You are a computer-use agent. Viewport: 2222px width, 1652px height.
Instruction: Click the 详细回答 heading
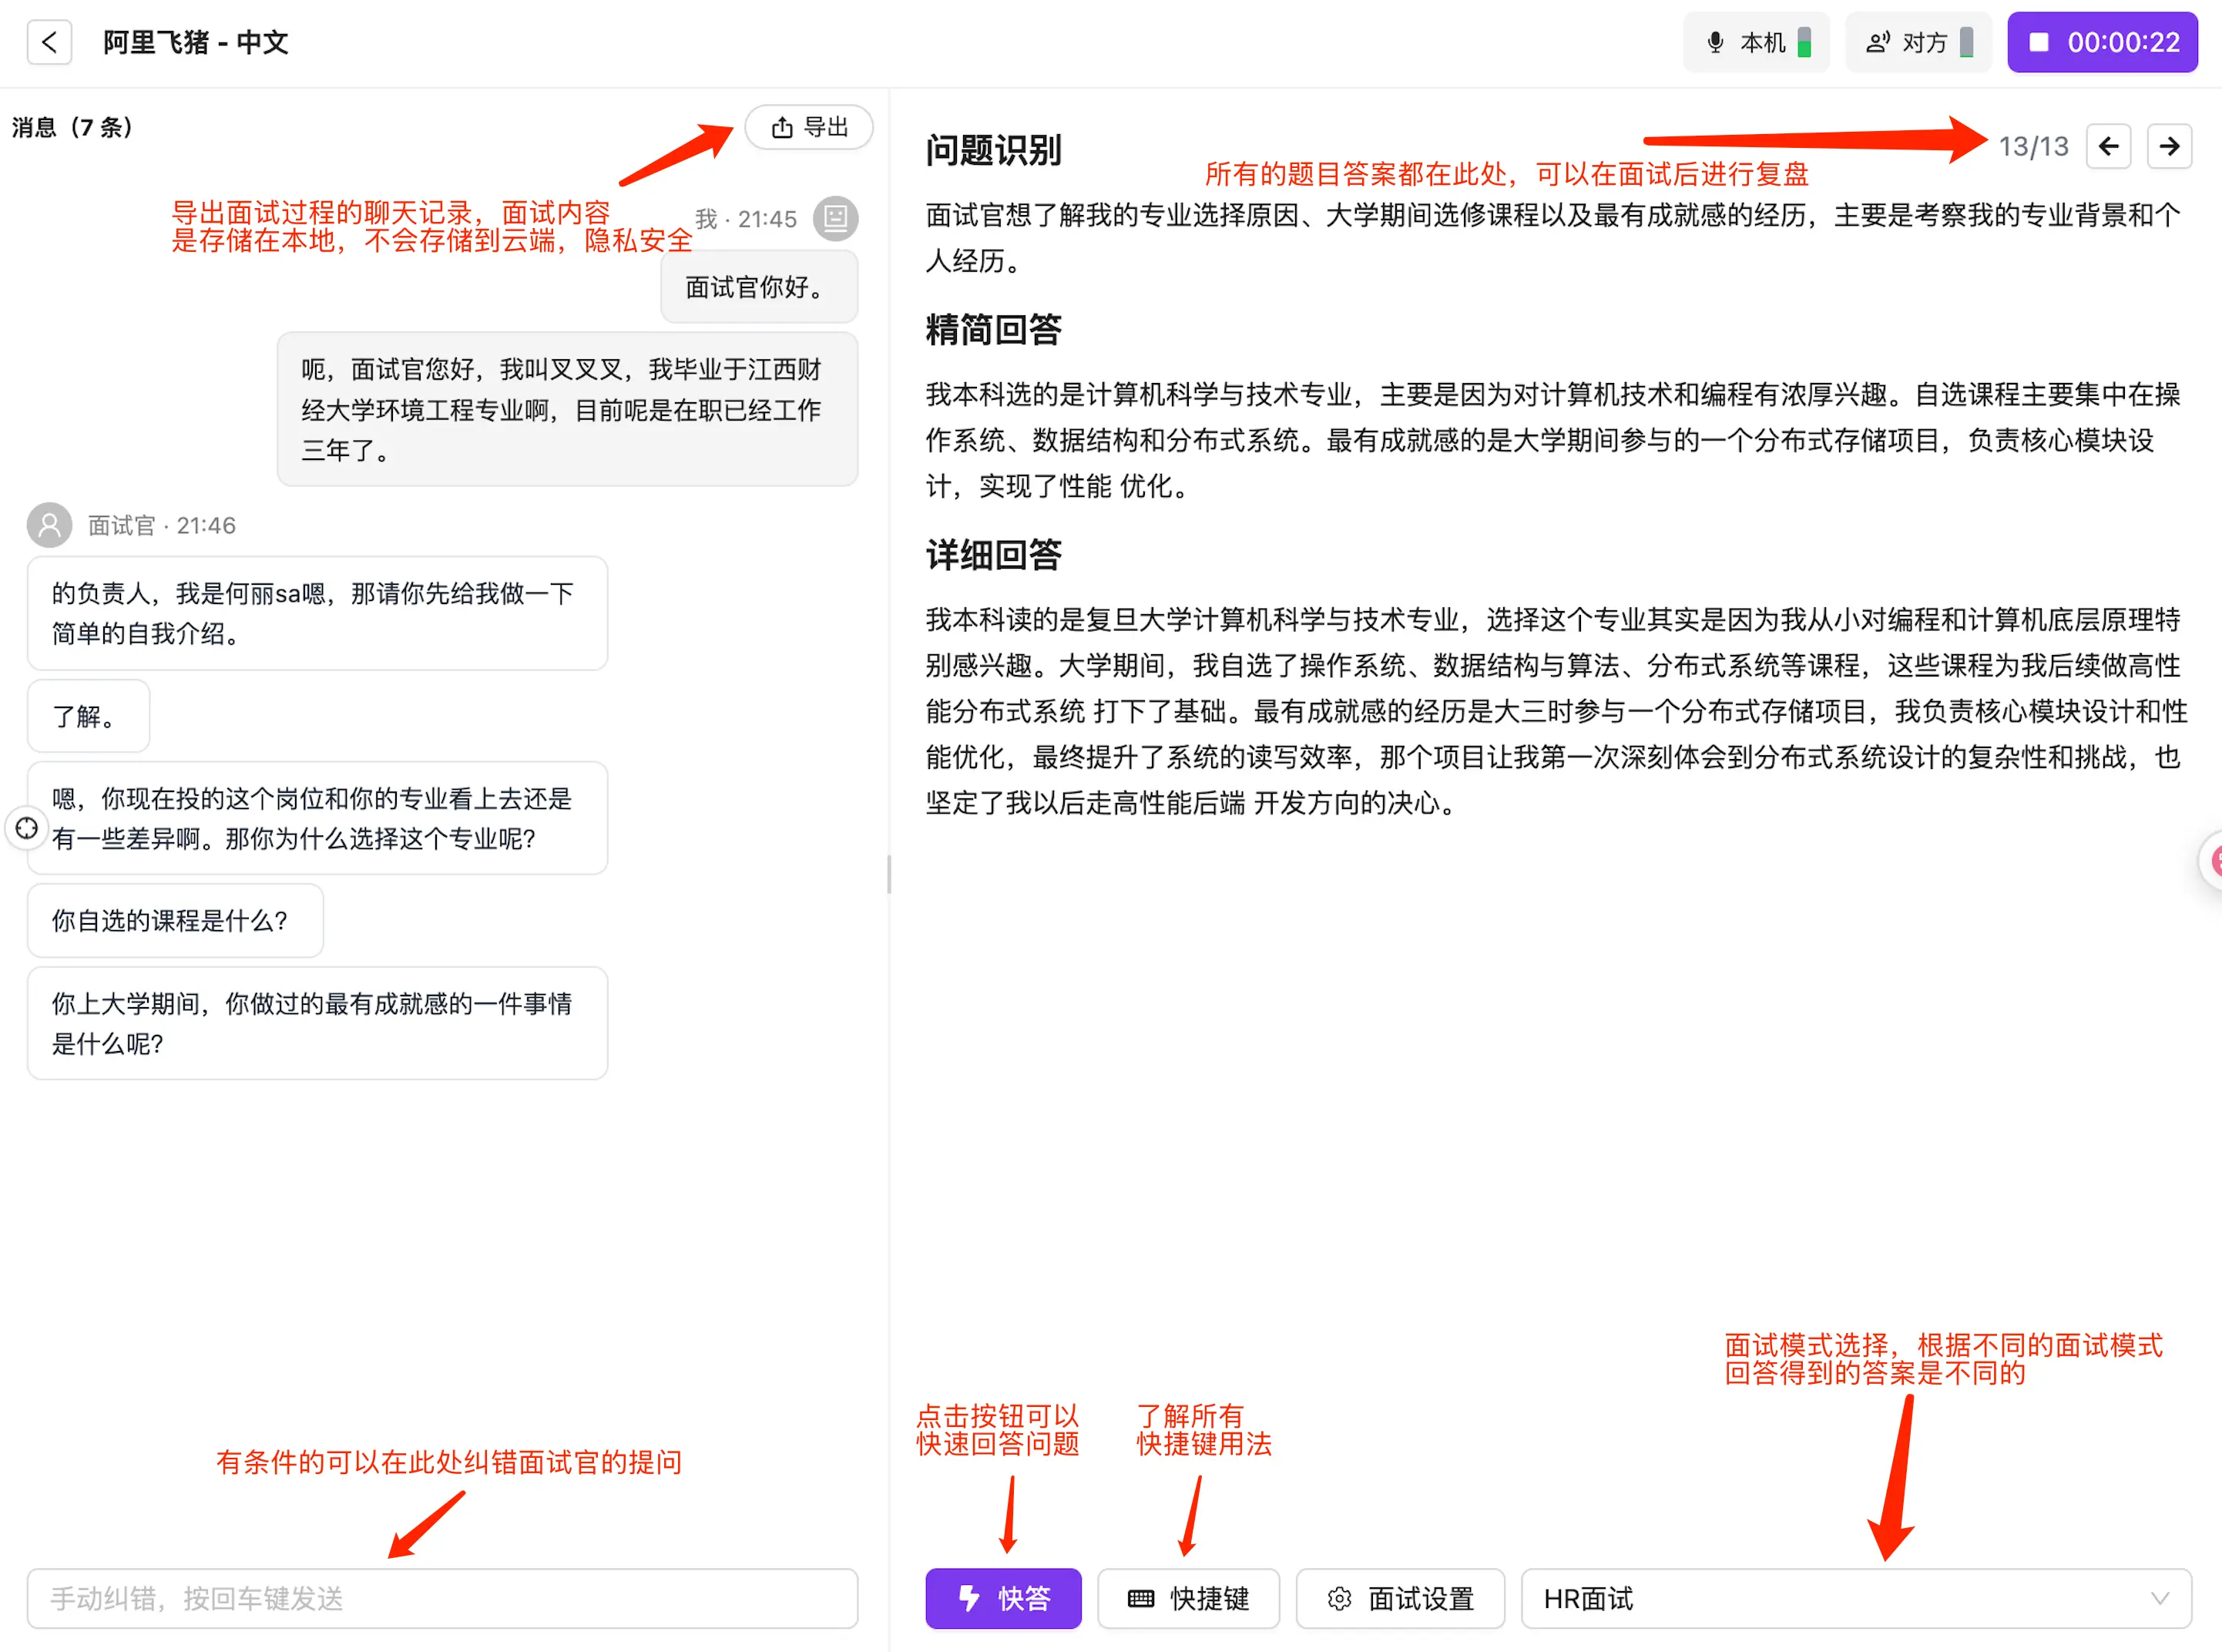pos(993,554)
